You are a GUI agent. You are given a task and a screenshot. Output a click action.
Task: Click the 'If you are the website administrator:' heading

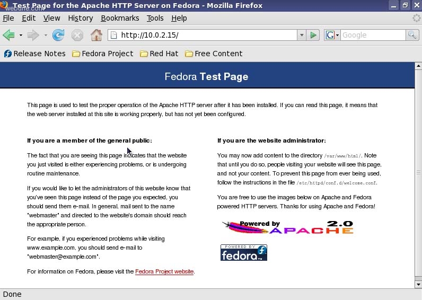click(271, 140)
